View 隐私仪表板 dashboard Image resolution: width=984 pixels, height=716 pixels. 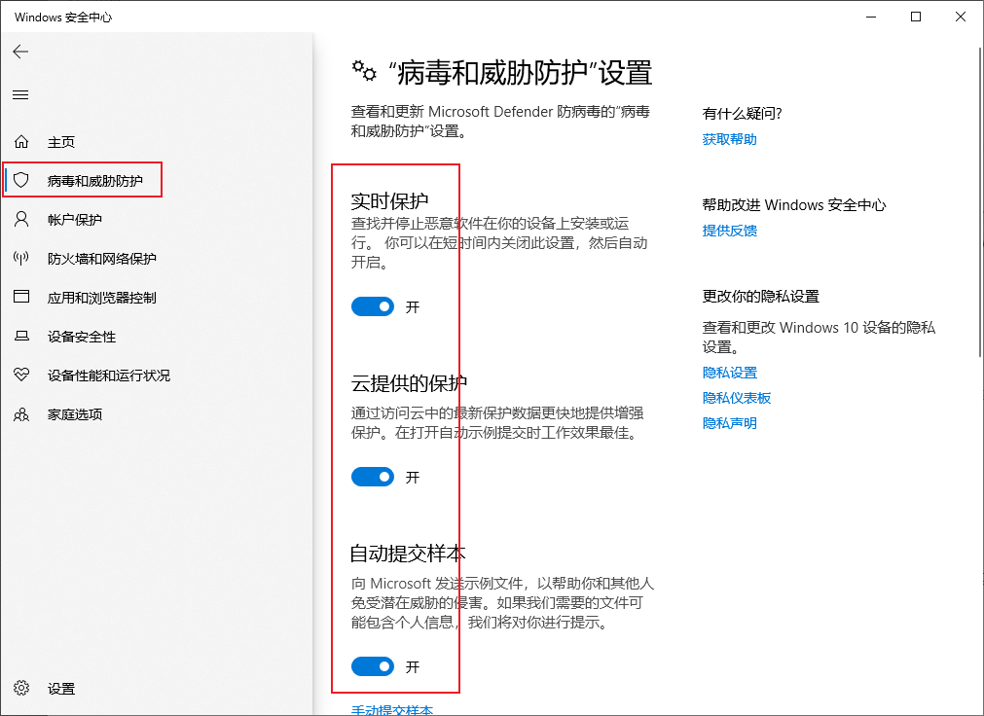(x=737, y=397)
